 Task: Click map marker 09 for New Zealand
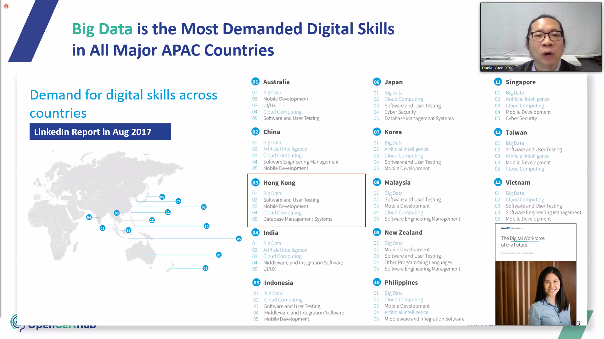pos(205,268)
